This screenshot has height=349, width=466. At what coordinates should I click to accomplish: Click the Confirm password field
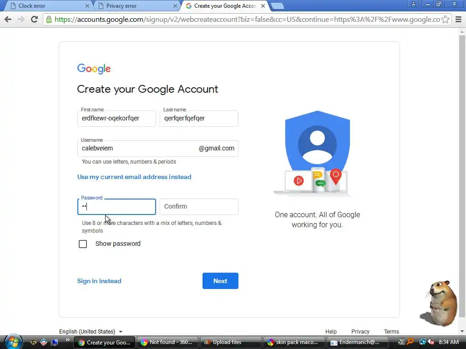199,207
